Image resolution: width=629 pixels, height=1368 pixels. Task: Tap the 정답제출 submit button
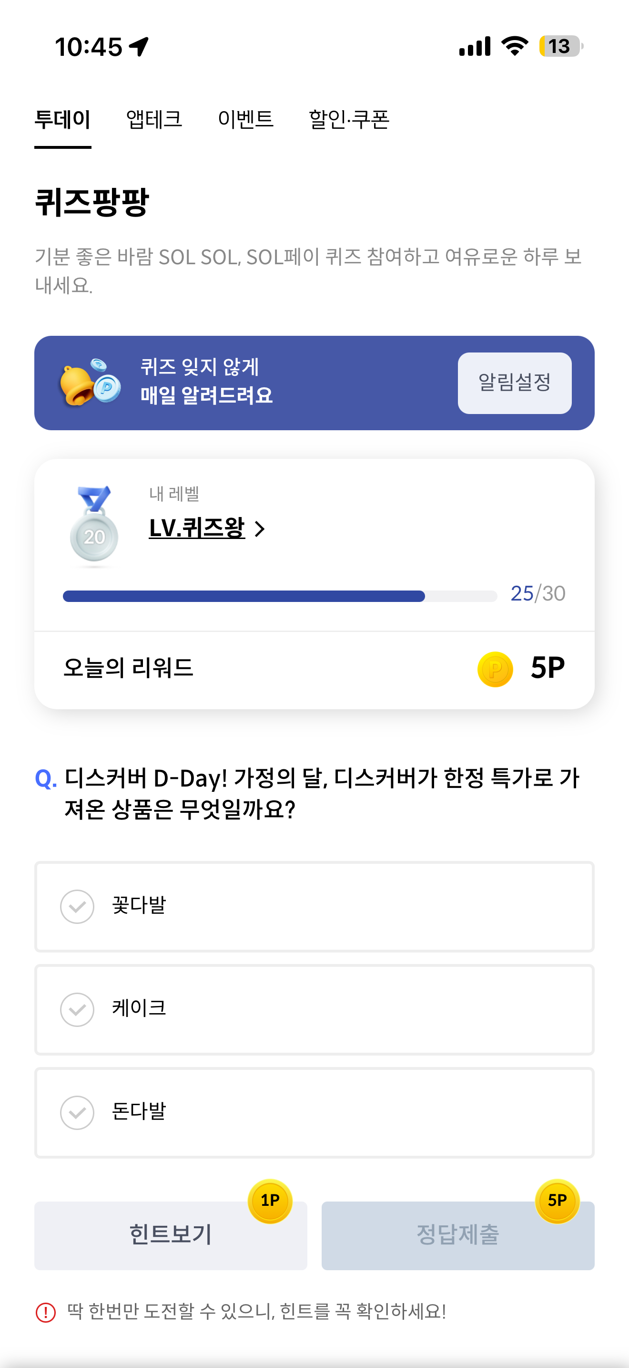458,1235
